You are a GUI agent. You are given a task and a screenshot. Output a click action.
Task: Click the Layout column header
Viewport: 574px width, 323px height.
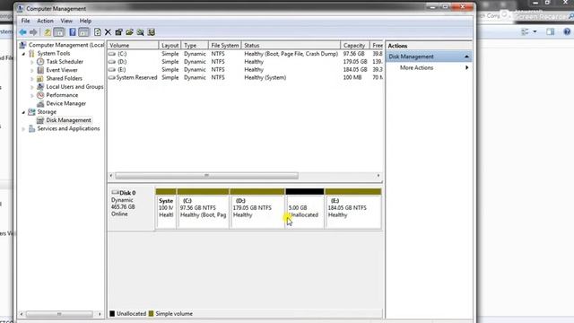[170, 46]
